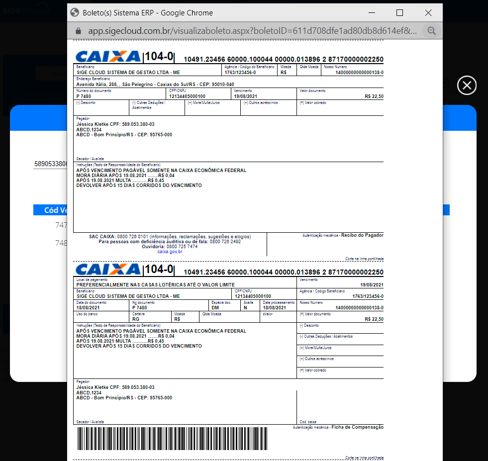The image size is (488, 461).
Task: Click top Beneficiário SIGE CLOUD SISTEMA DE GESTAO text
Action: click(128, 73)
